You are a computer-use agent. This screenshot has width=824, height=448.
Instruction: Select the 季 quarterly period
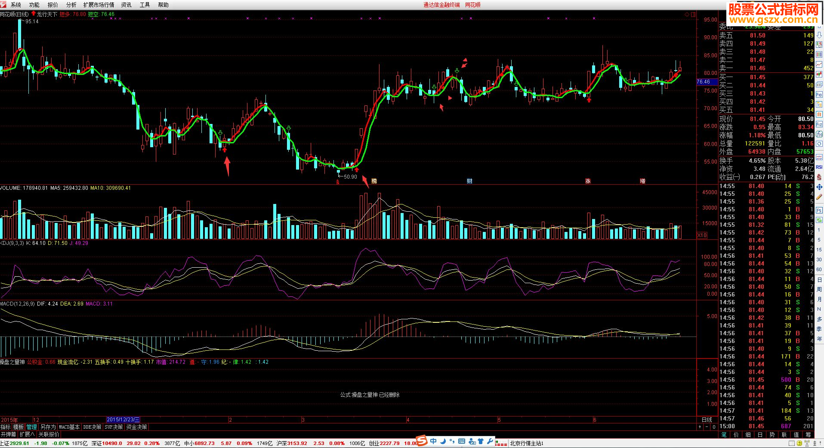[x=819, y=329]
